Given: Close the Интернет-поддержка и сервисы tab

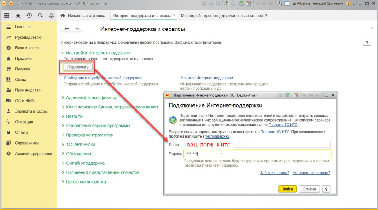Looking at the screenshot, I should click(174, 15).
